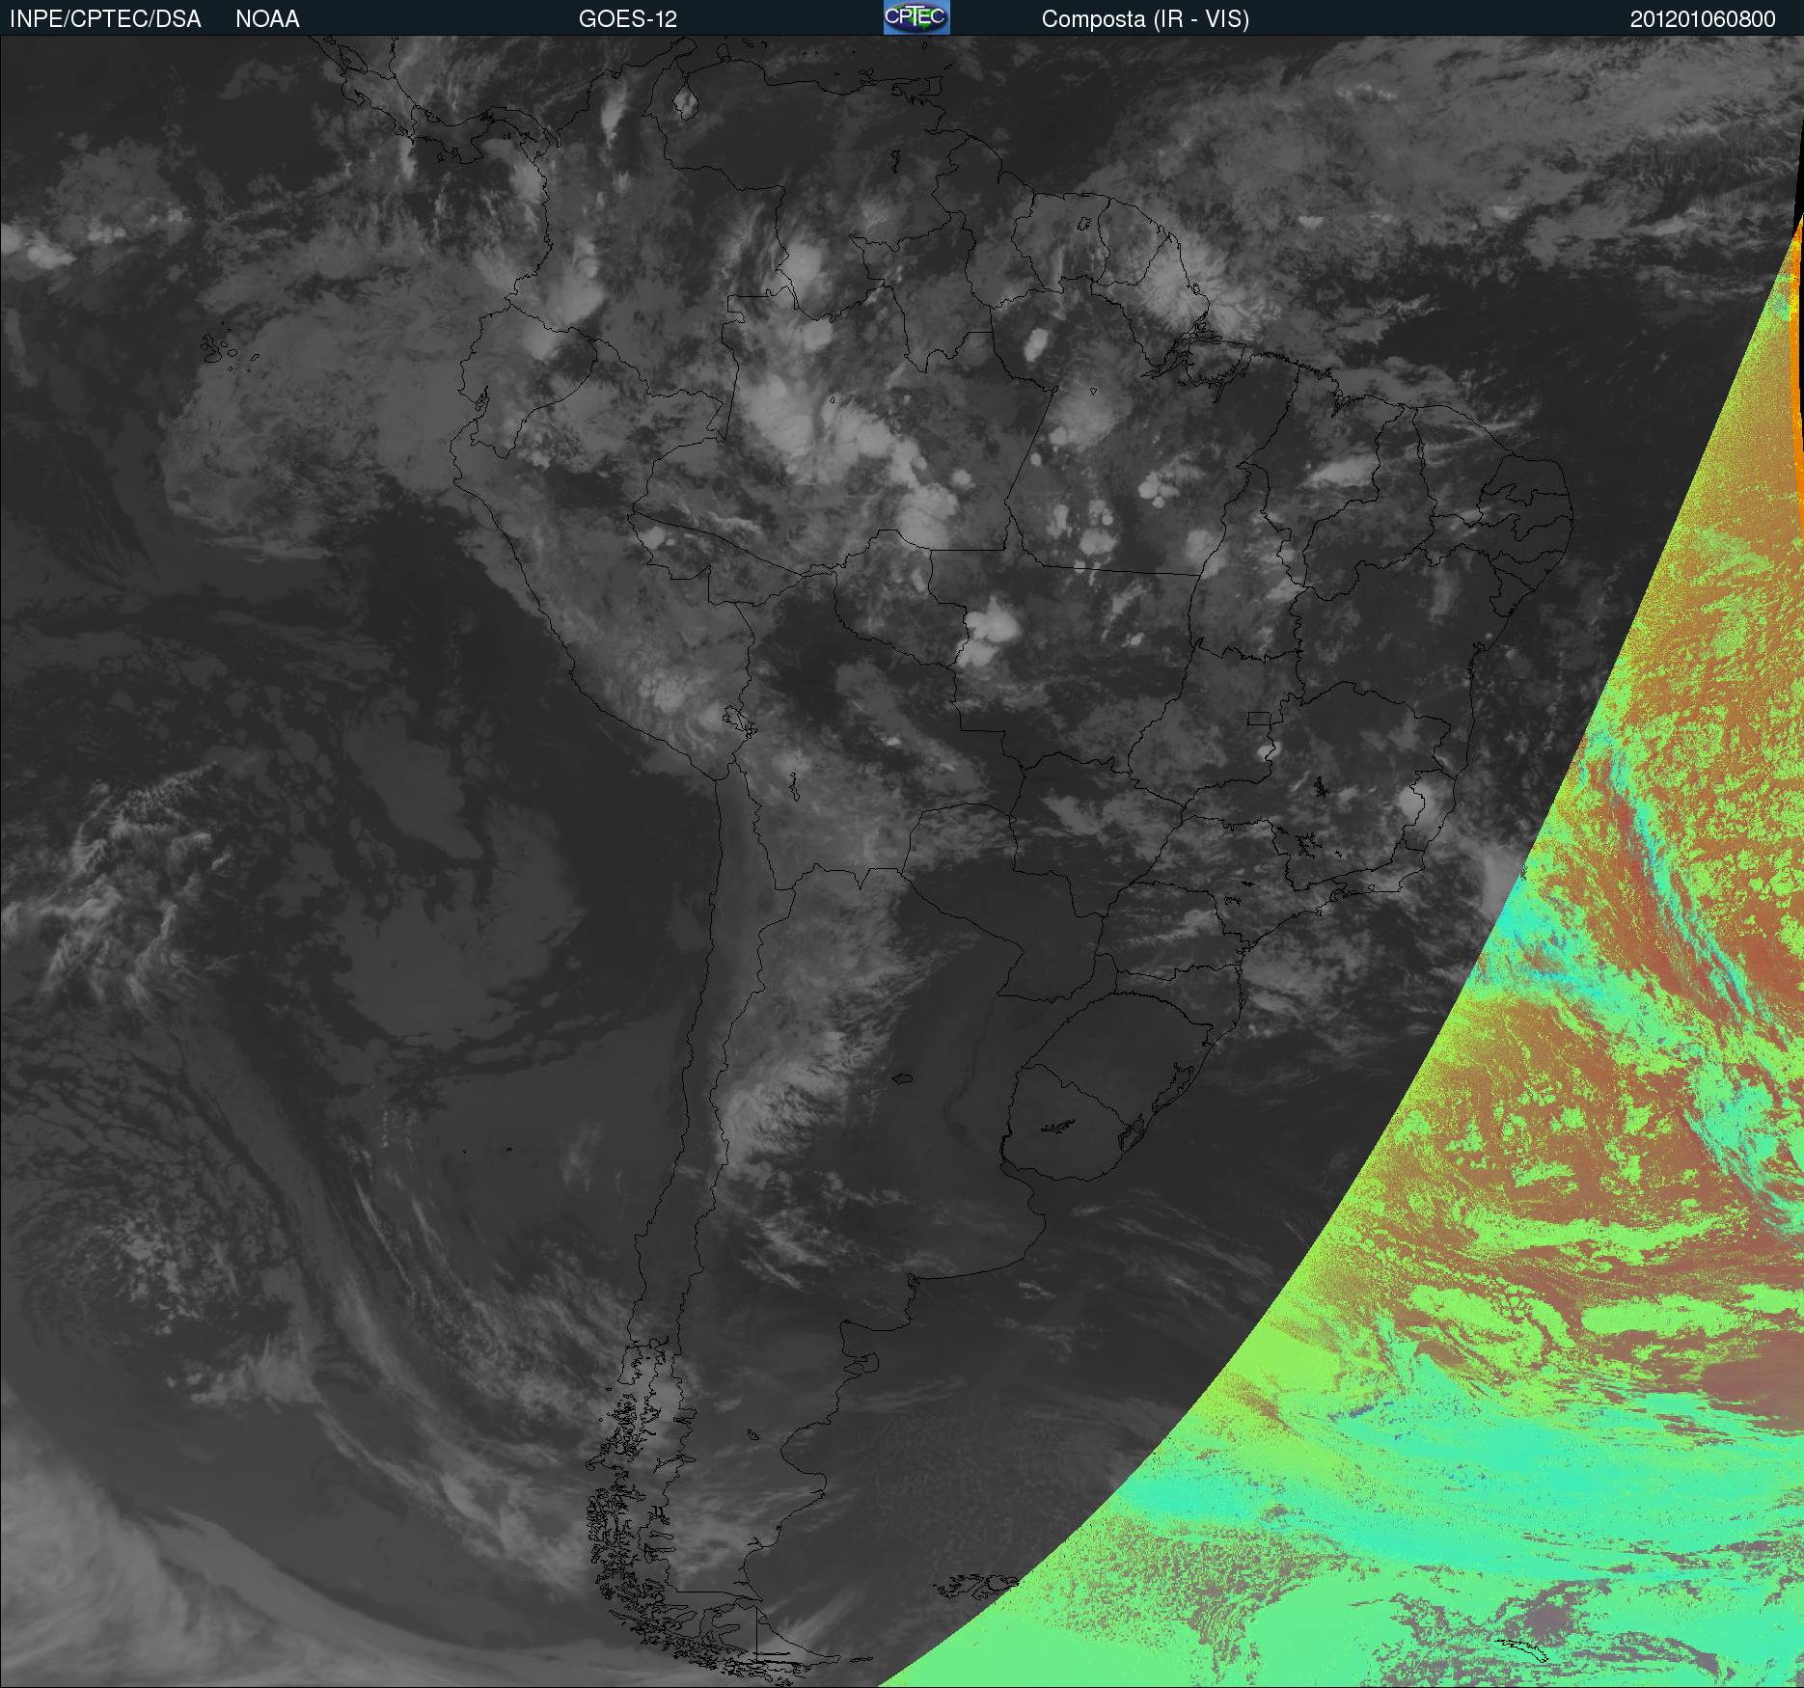
Task: Click the INPE/CPTEC/DSA header label
Action: [x=105, y=19]
